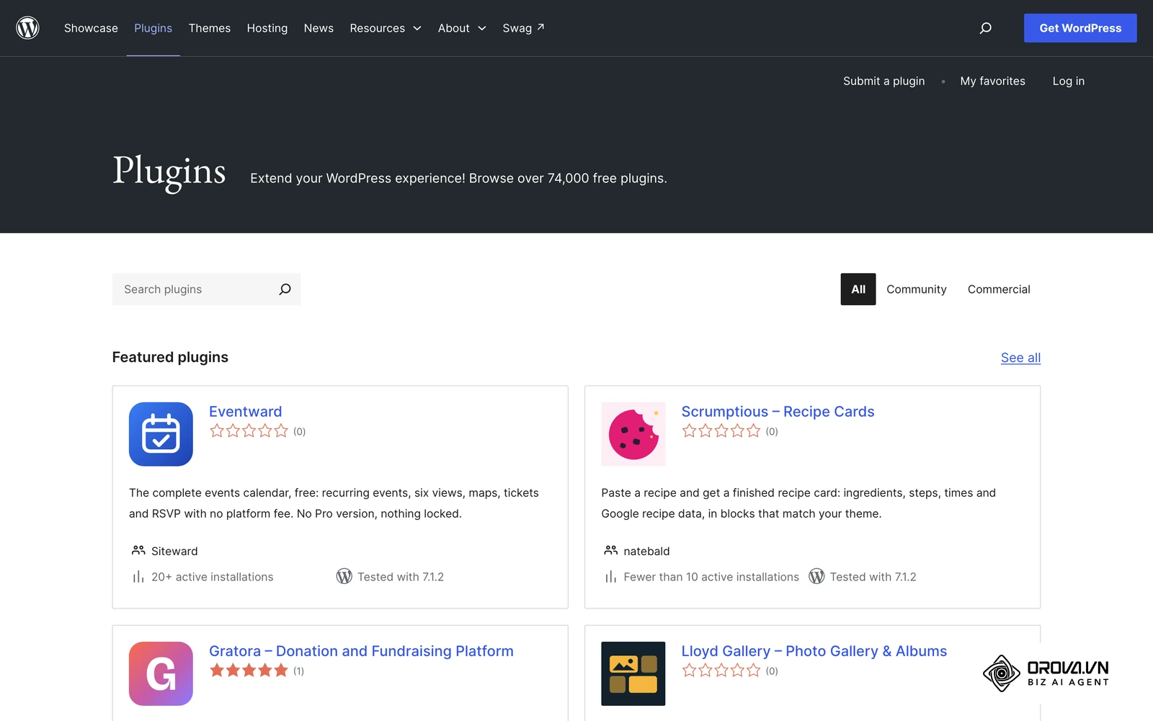Viewport: 1153px width, 721px height.
Task: Click Gratora's five-star rating
Action: [x=249, y=671]
